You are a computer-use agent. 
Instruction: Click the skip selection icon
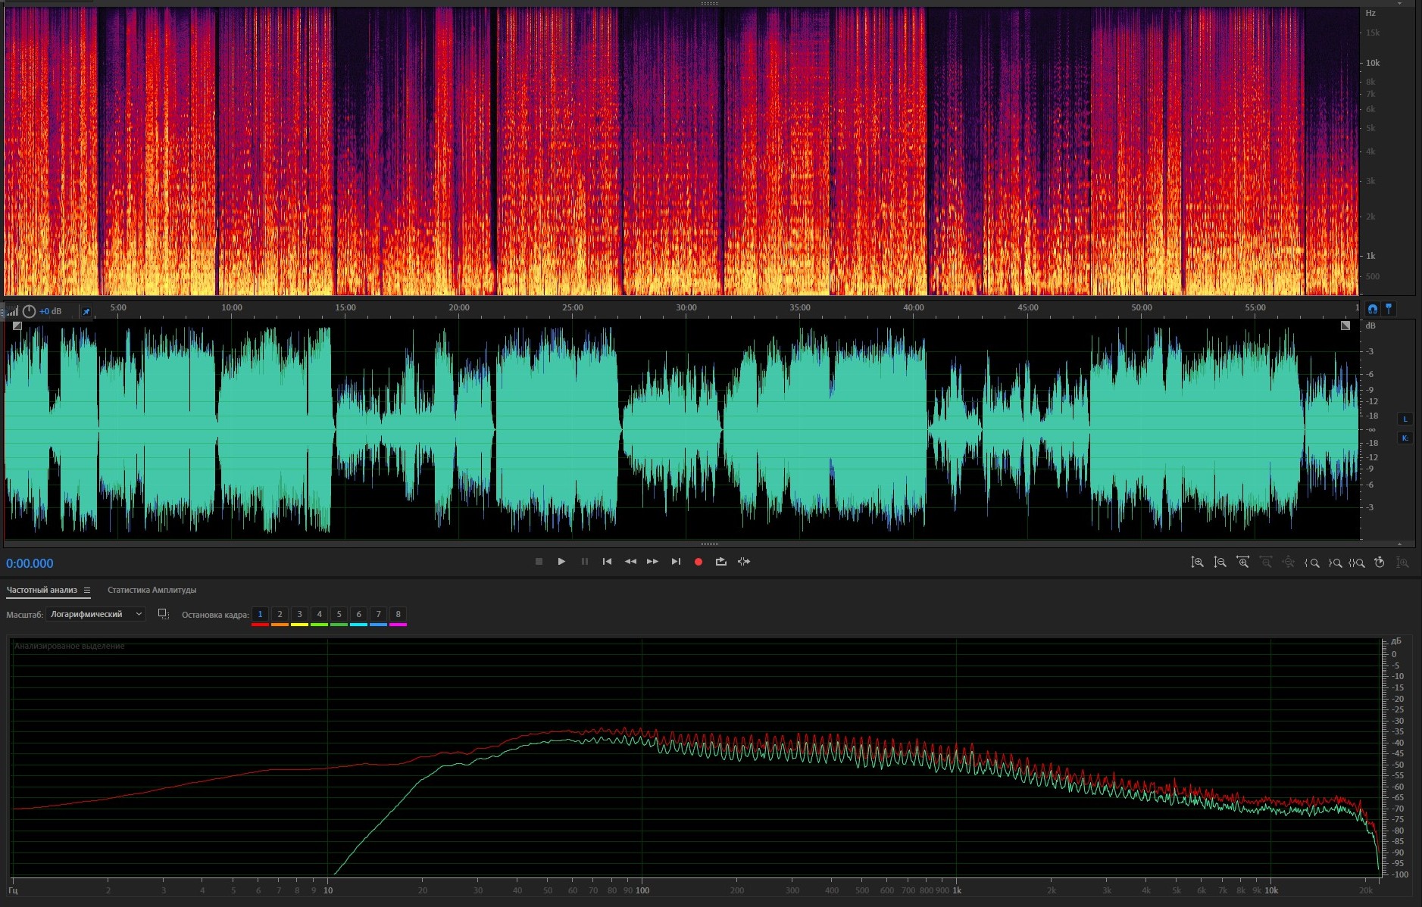pos(744,562)
